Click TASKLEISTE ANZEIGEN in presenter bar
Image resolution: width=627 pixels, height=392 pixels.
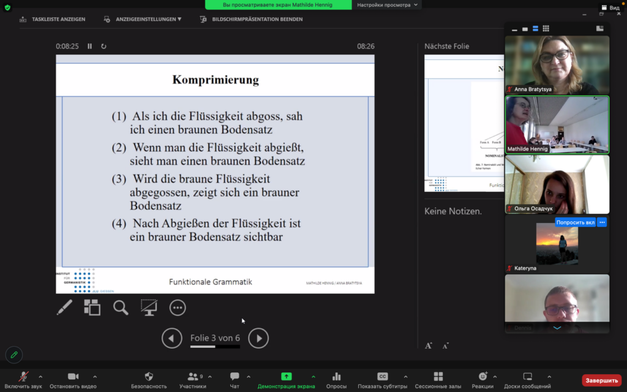point(53,19)
